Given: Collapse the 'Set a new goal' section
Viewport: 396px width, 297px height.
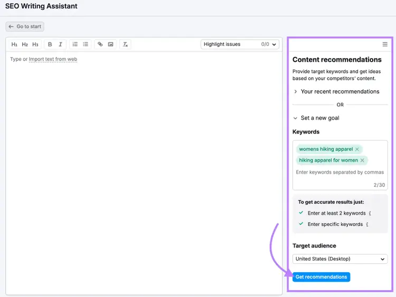Looking at the screenshot, I should tap(316, 118).
